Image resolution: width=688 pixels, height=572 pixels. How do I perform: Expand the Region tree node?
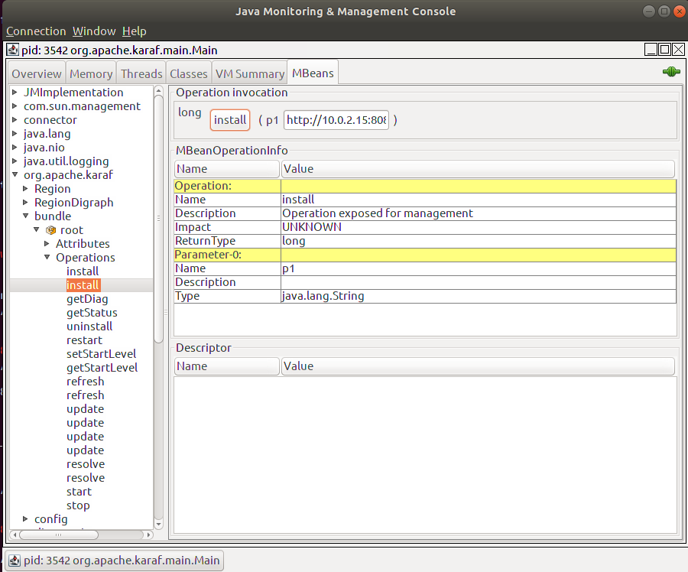[25, 188]
